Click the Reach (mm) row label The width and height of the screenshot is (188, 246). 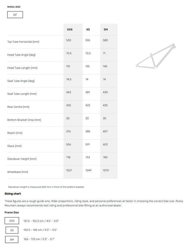coord(15,133)
